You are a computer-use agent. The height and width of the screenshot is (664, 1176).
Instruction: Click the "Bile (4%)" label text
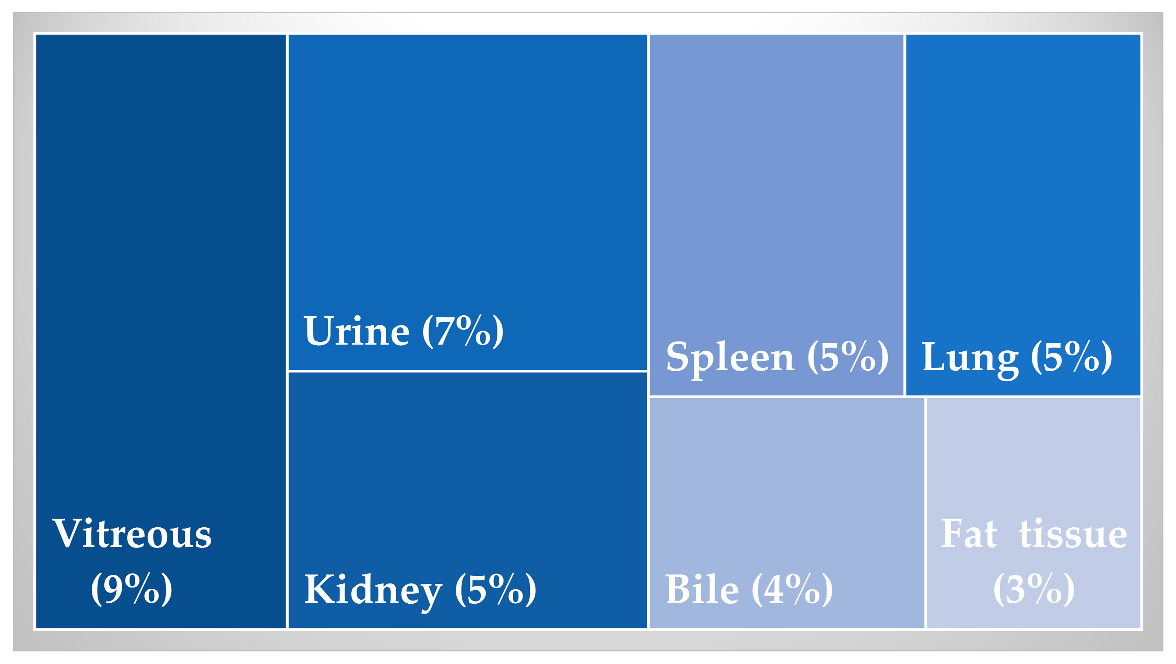[749, 590]
